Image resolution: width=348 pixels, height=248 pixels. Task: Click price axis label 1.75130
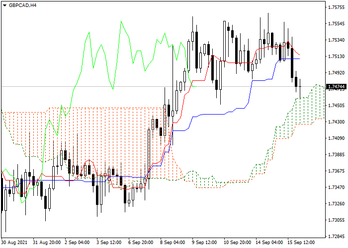coord(336,57)
